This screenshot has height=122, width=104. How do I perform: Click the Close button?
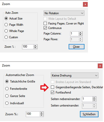point(76,47)
